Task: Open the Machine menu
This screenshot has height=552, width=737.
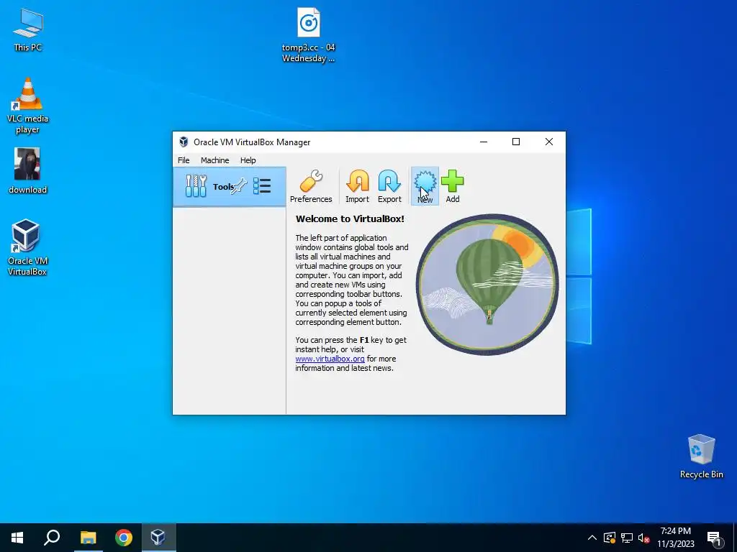Action: point(214,160)
